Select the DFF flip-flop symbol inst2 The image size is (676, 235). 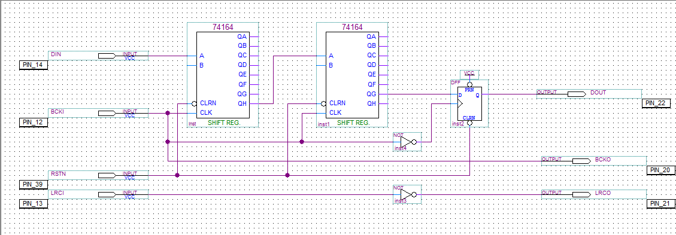(x=469, y=103)
